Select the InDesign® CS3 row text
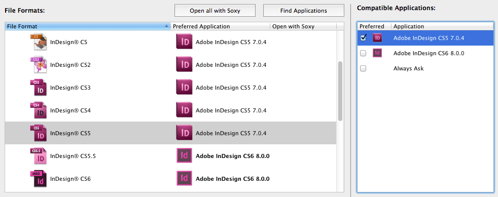Screen dimensions: 498x197 [70, 88]
